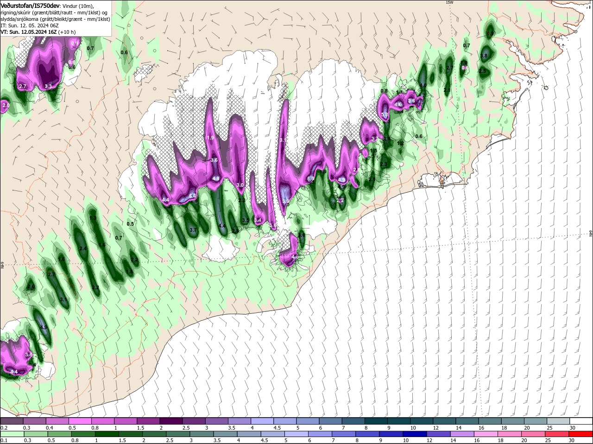Pick the 1–1.5 magenta snow swatch

[x=126, y=421]
